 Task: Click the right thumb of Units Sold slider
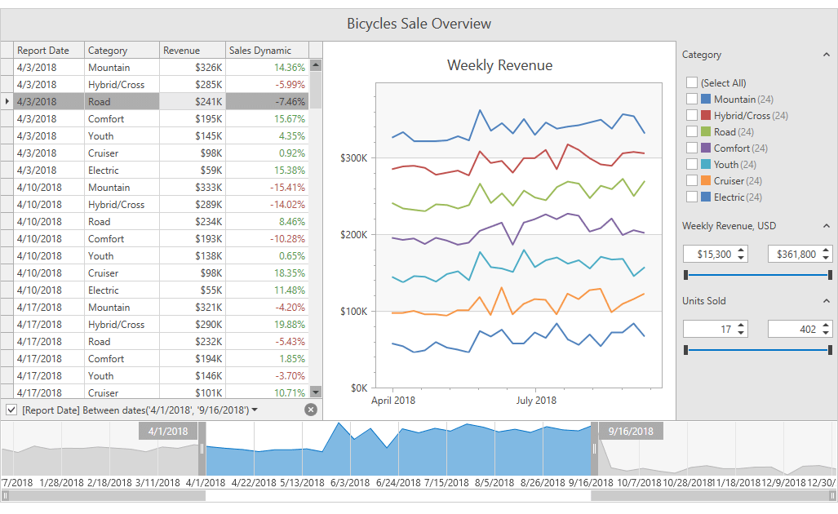point(830,350)
